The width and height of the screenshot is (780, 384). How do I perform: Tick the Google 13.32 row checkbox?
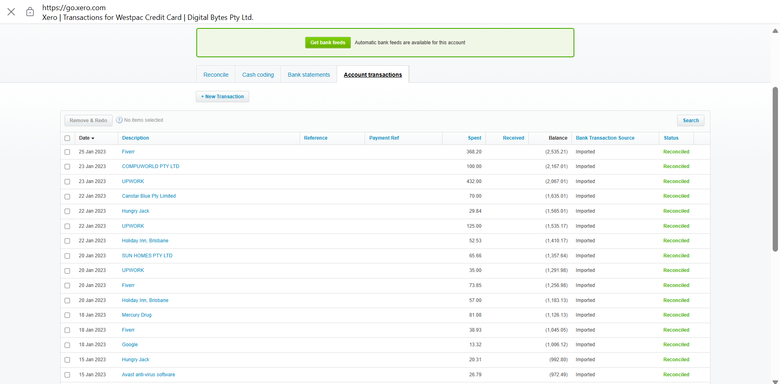67,345
